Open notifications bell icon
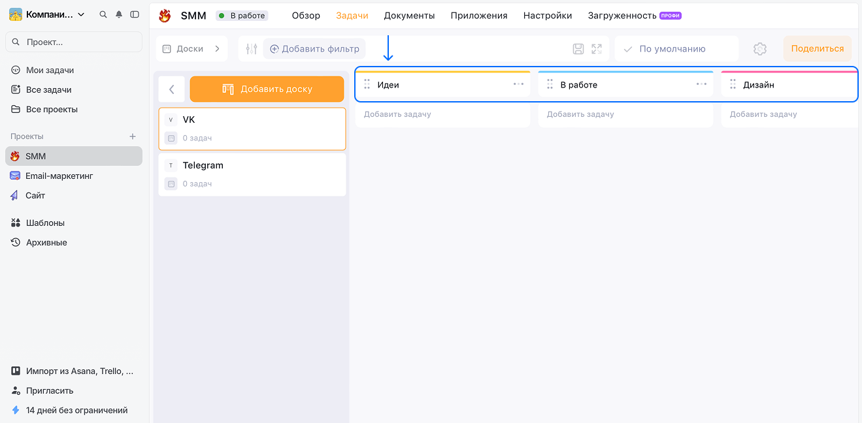This screenshot has height=423, width=862. 119,14
